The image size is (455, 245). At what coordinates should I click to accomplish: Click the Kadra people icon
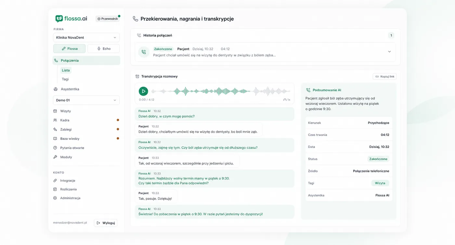point(55,120)
